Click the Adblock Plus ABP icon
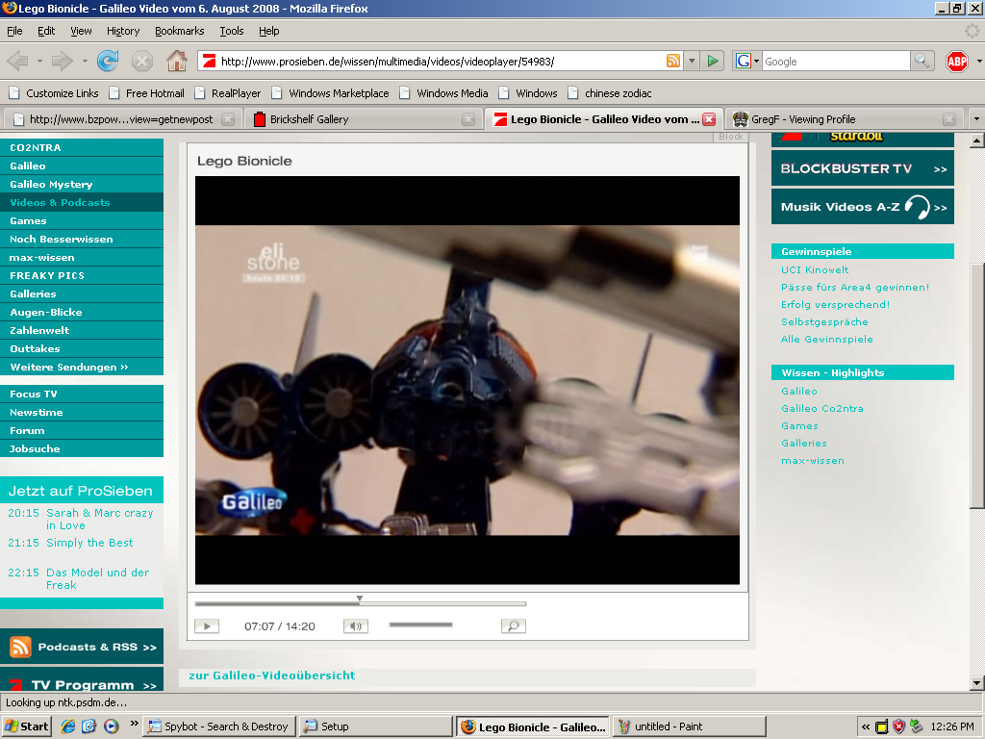 957,61
